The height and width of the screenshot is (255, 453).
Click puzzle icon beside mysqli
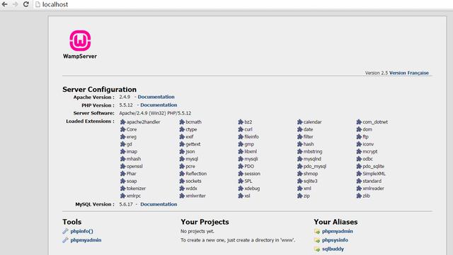tap(241, 159)
